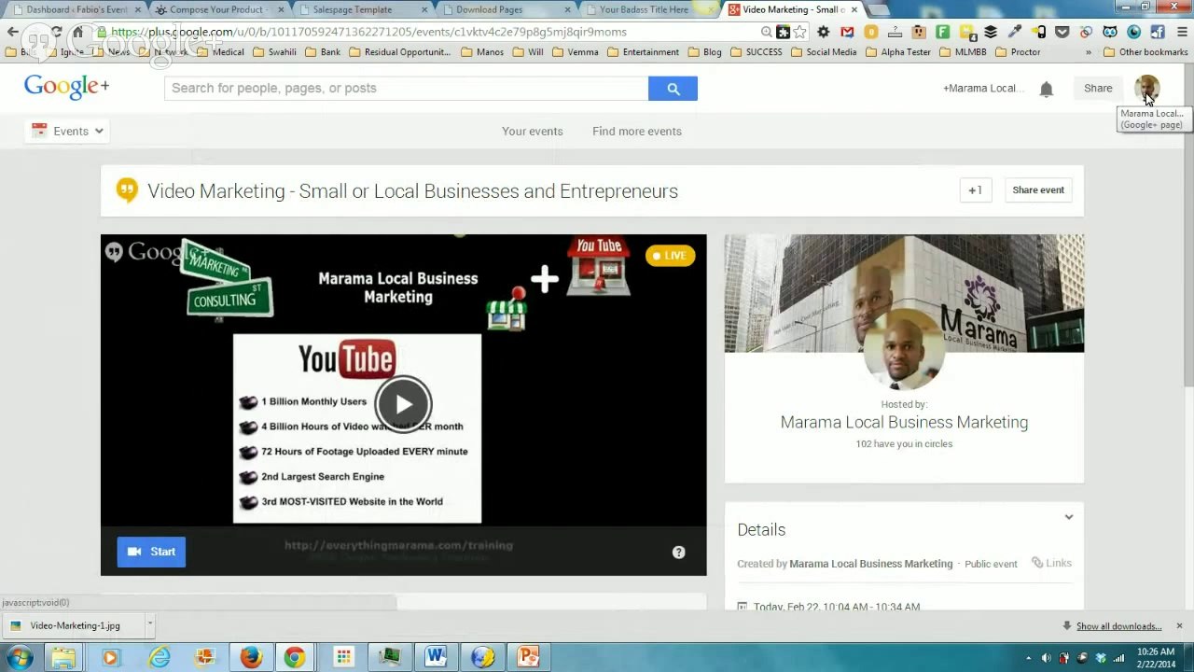This screenshot has width=1194, height=672.
Task: Open the Swahili bookmarks folder
Action: pos(274,52)
